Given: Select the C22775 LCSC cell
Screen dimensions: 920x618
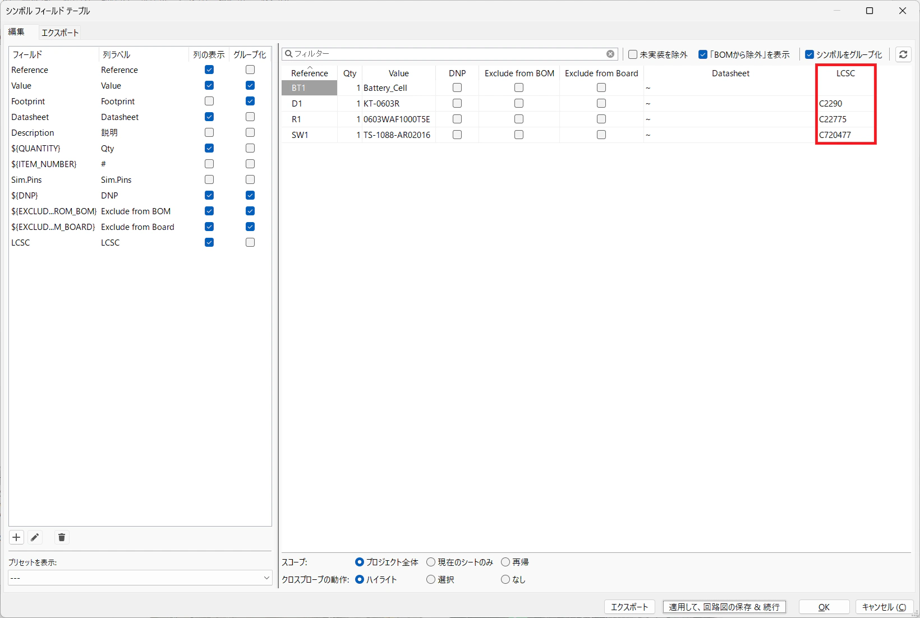Looking at the screenshot, I should 845,119.
